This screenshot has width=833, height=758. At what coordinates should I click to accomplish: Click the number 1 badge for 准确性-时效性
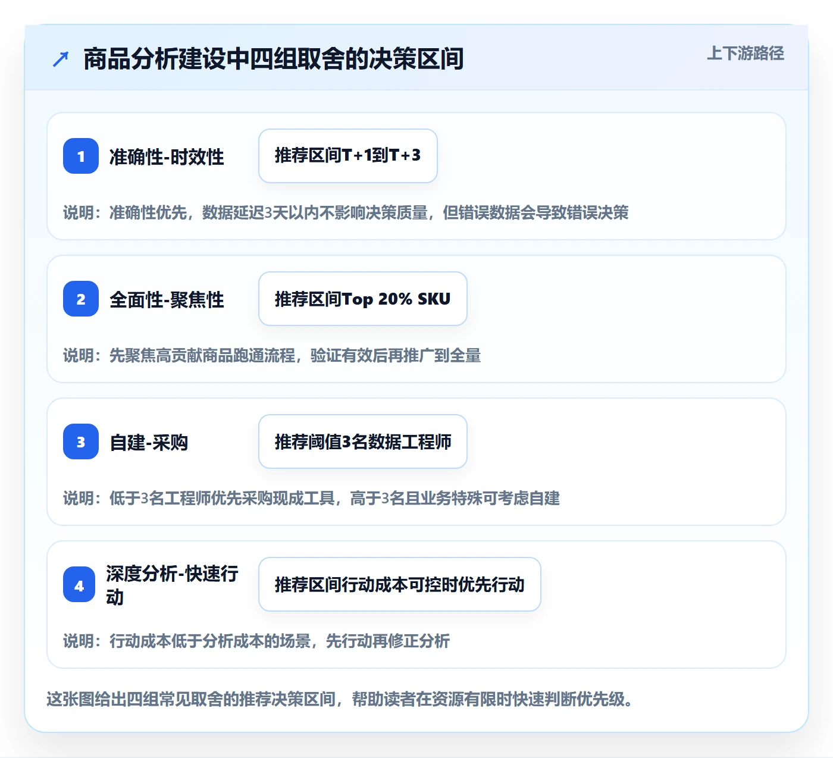[x=81, y=156]
